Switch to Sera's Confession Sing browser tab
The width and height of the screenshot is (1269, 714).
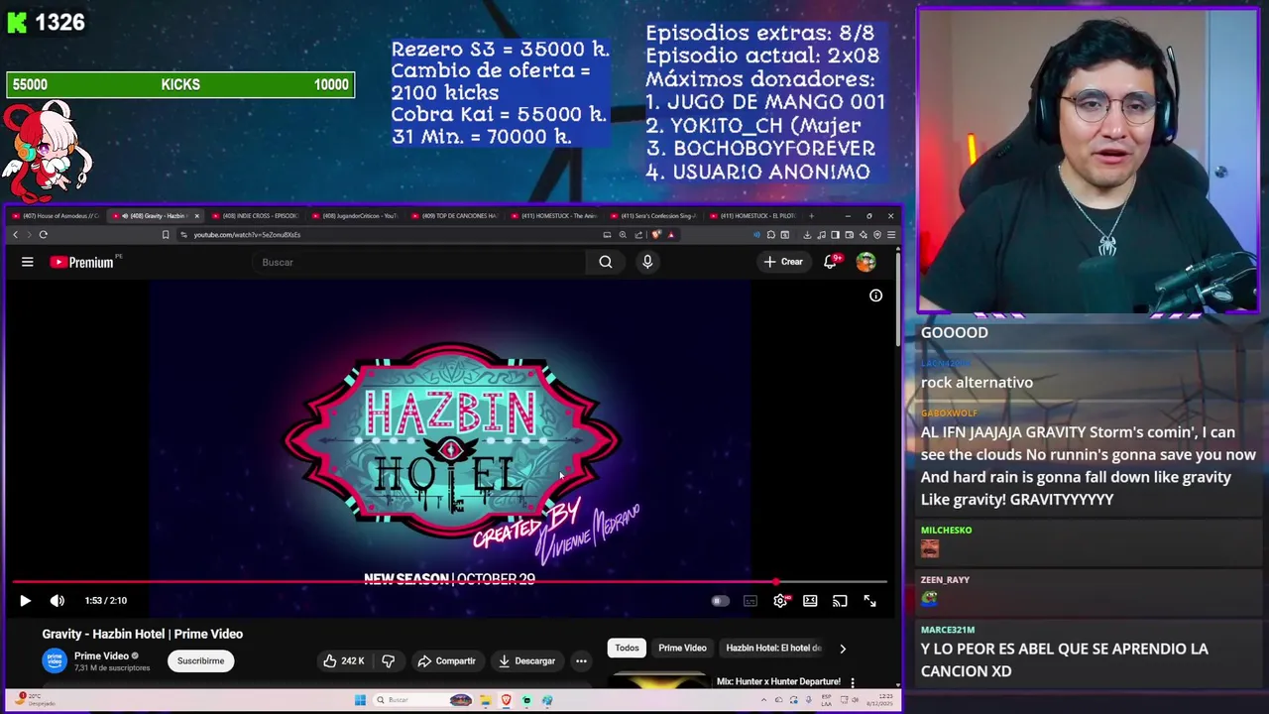[x=653, y=215]
